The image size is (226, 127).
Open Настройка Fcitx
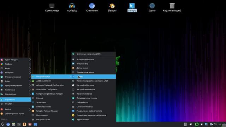click(52, 120)
